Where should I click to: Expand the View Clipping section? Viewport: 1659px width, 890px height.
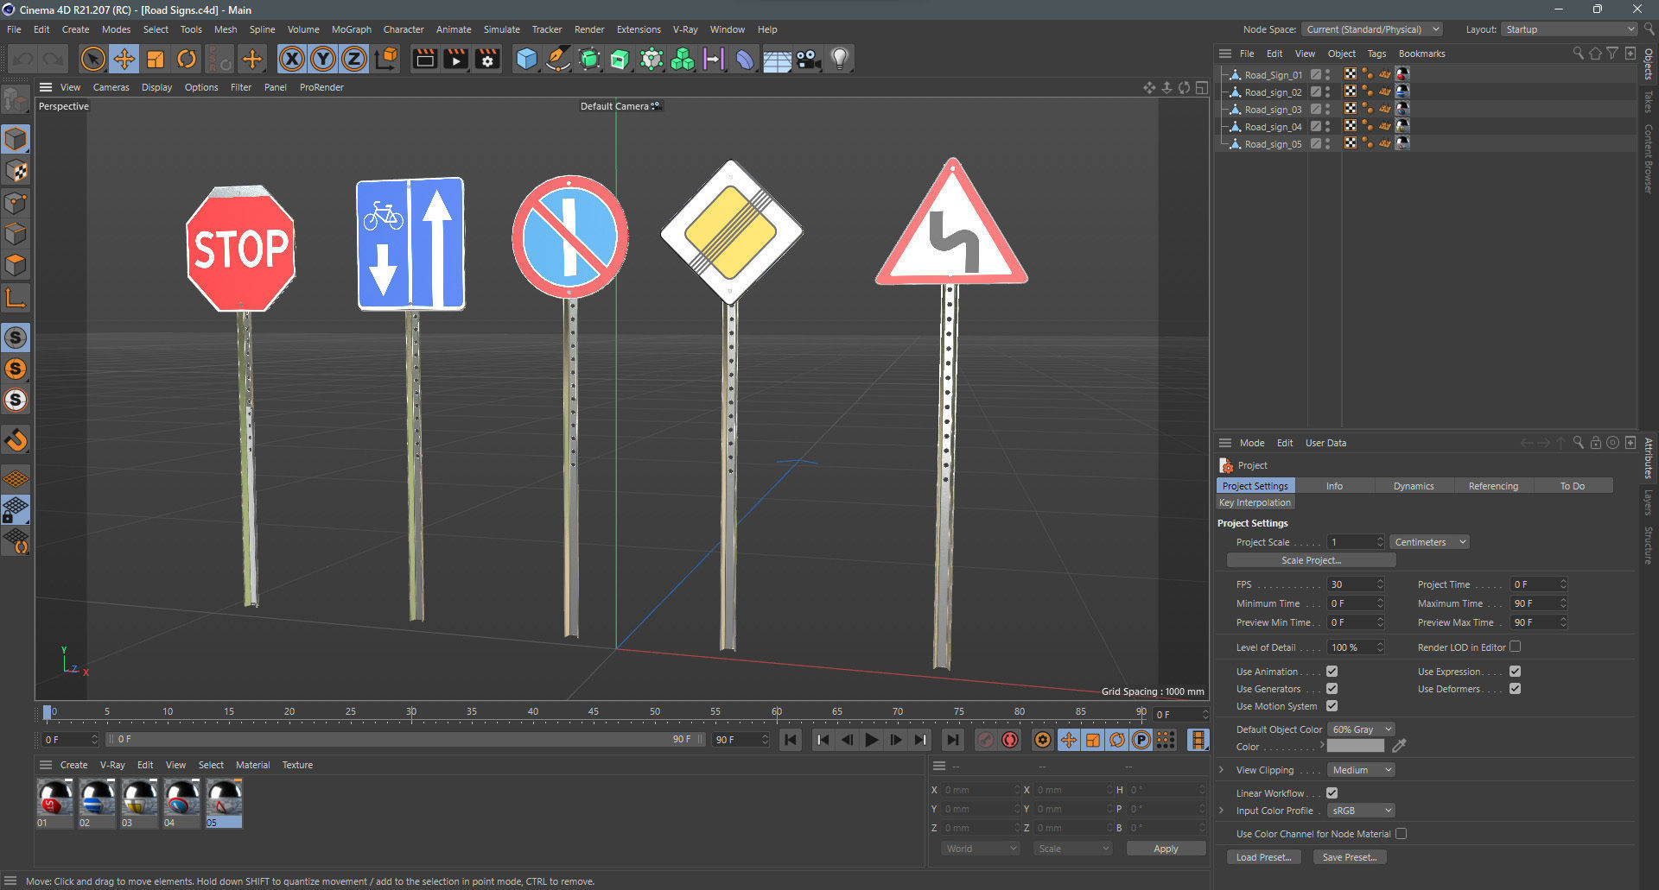tap(1221, 769)
